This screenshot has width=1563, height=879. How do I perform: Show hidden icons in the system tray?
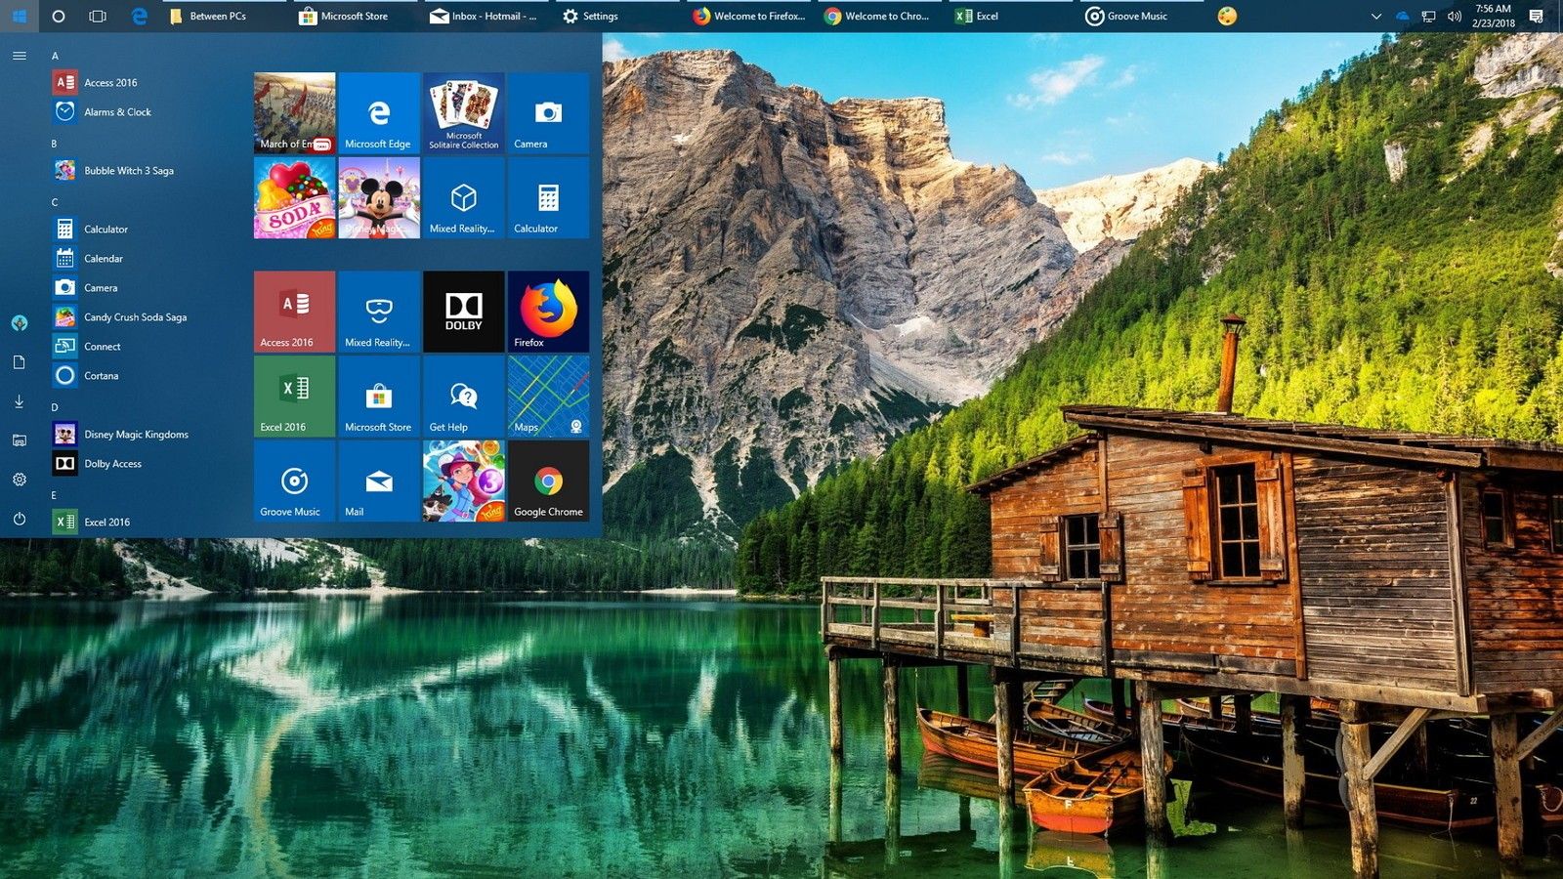click(x=1375, y=16)
